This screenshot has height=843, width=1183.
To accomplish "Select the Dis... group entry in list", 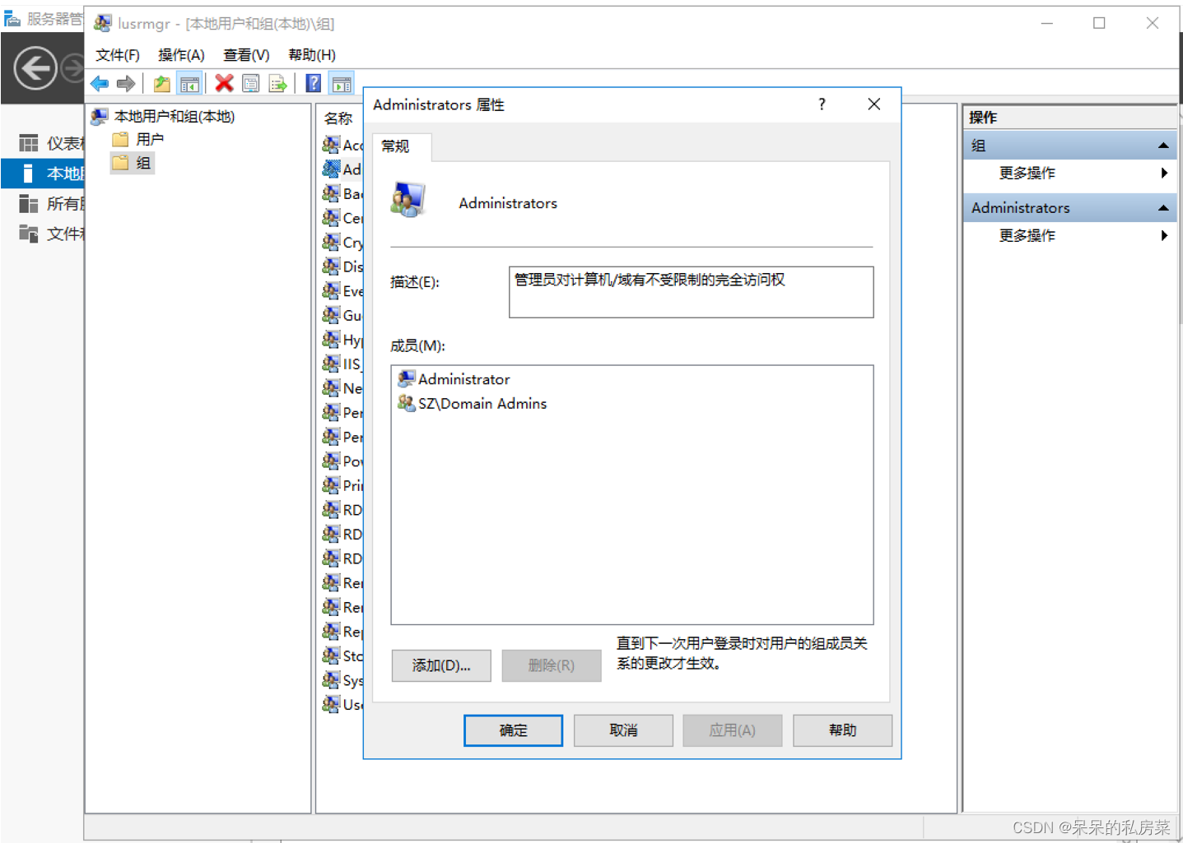I will click(342, 266).
